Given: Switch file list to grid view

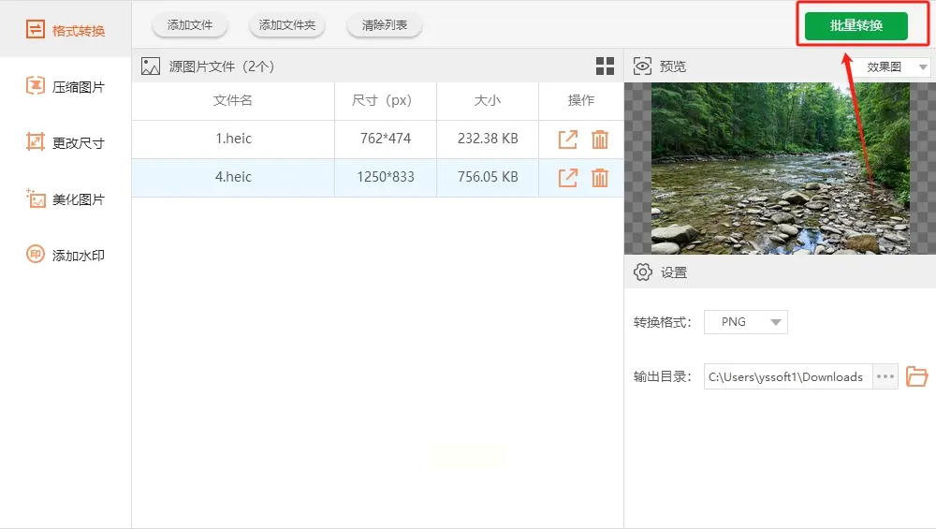Looking at the screenshot, I should (x=605, y=66).
